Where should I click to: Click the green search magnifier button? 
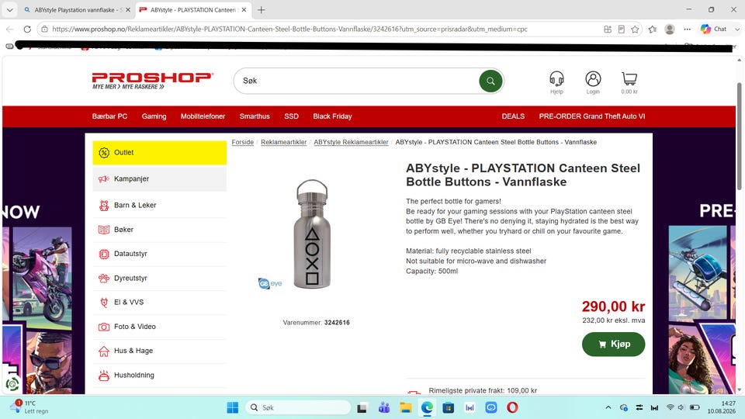[x=490, y=81]
